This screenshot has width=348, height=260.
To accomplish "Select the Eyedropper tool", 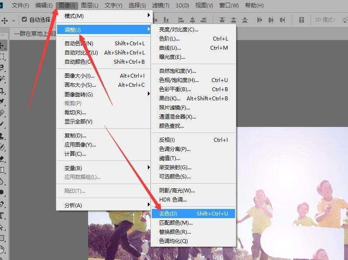I will tap(2, 102).
